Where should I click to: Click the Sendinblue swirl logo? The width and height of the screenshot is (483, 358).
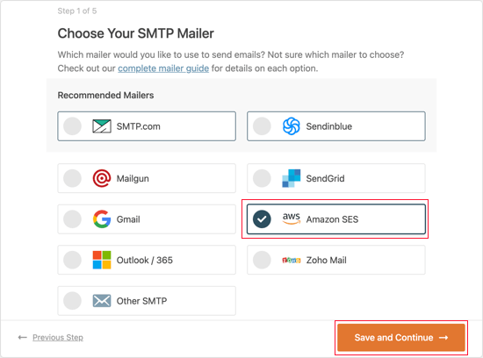(x=291, y=126)
